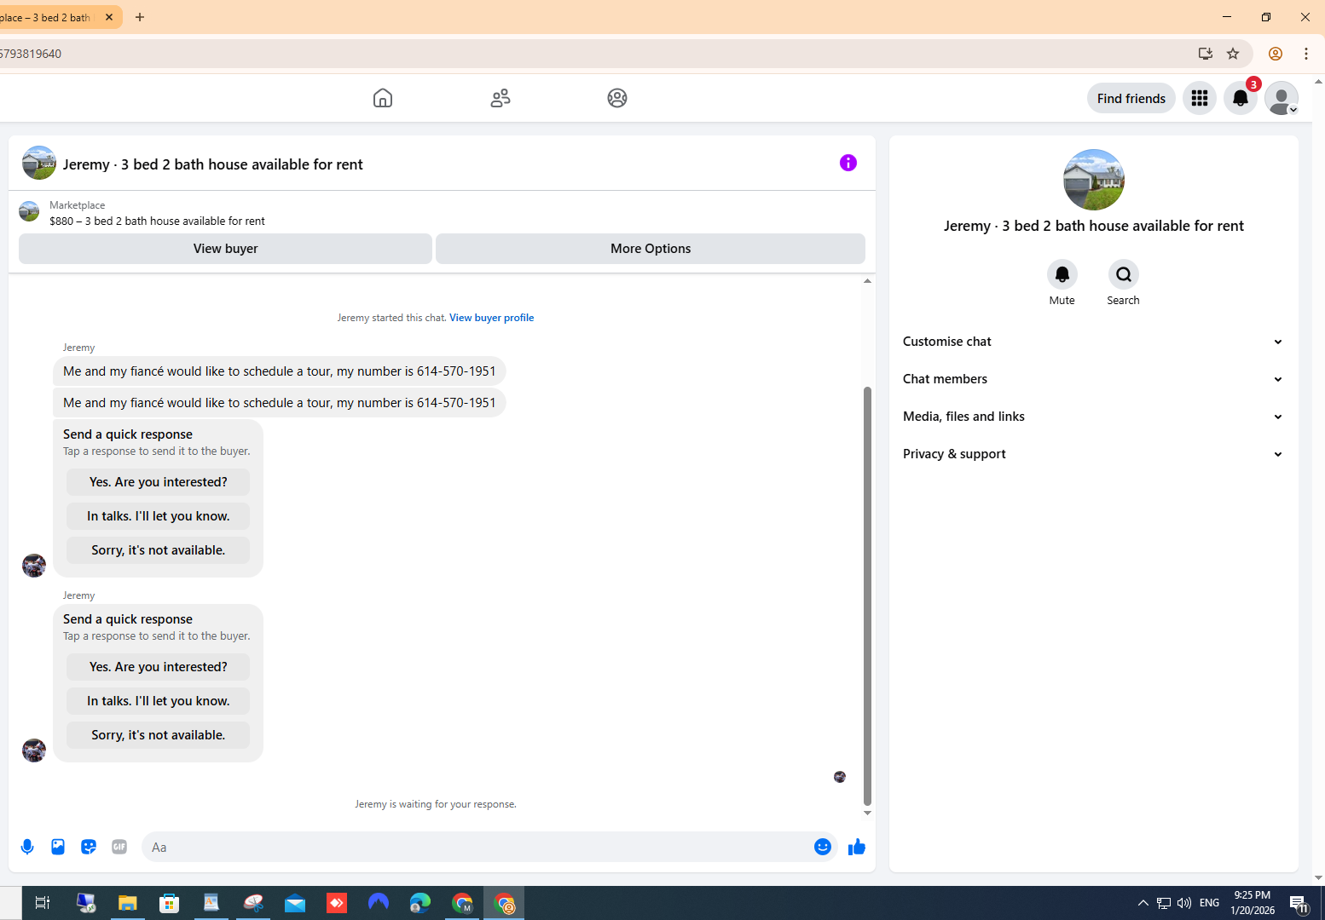Open the account profile menu
This screenshot has width=1325, height=920.
[x=1282, y=98]
